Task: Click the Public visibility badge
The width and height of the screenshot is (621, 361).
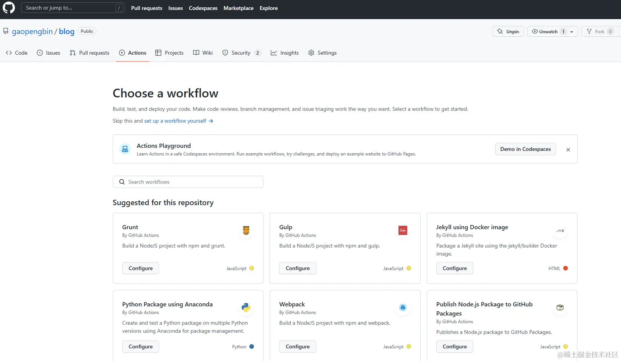Action: tap(87, 31)
